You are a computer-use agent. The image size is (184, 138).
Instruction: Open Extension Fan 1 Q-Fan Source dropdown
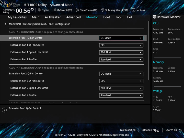(x=121, y=45)
